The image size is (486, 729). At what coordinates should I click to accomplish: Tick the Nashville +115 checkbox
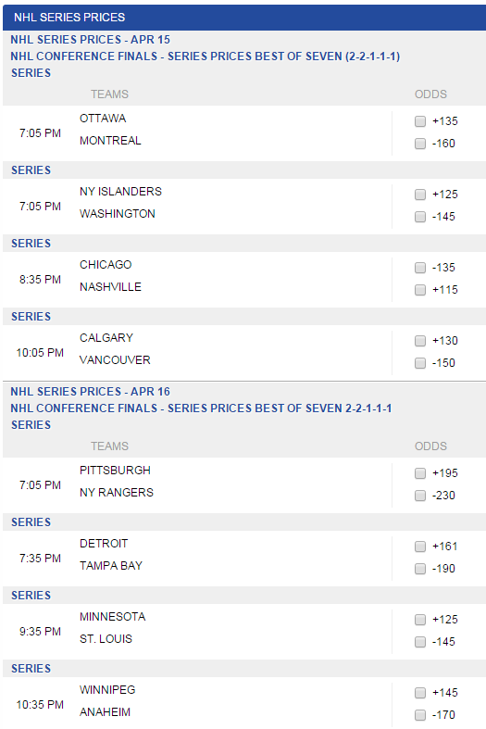click(x=420, y=290)
